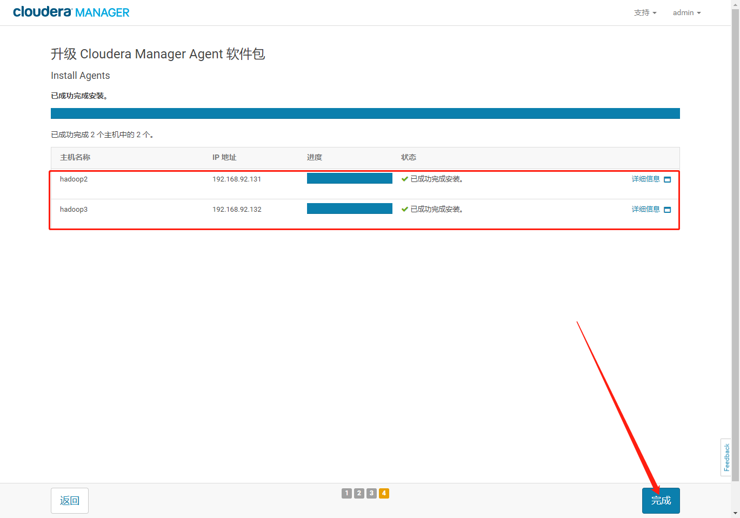740x518 pixels.
Task: Click the 进度 column header
Action: click(x=315, y=157)
